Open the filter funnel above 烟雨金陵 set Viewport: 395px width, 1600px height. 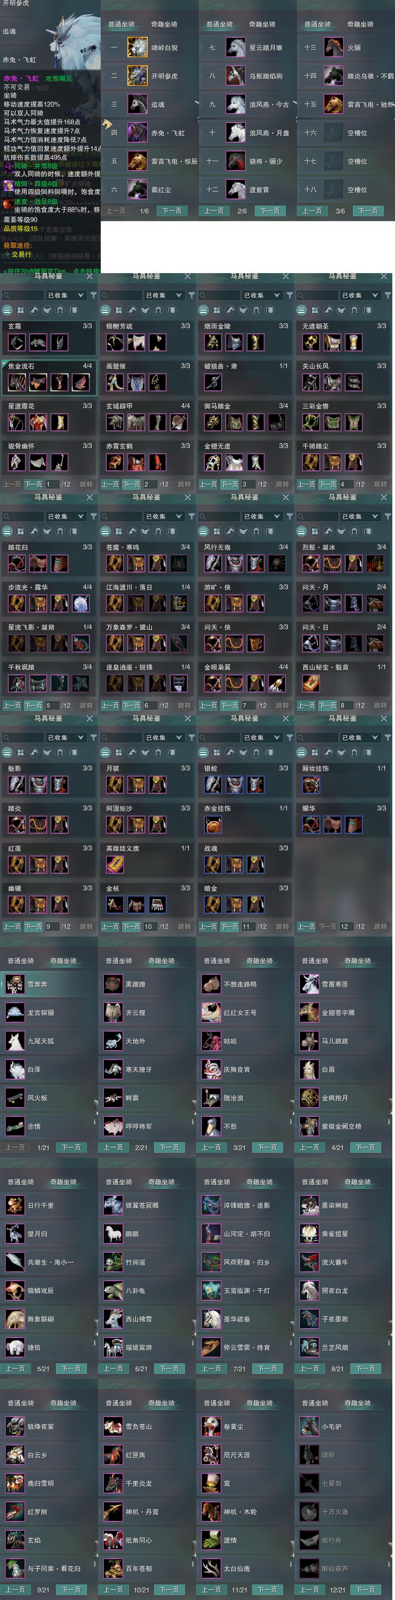289,295
